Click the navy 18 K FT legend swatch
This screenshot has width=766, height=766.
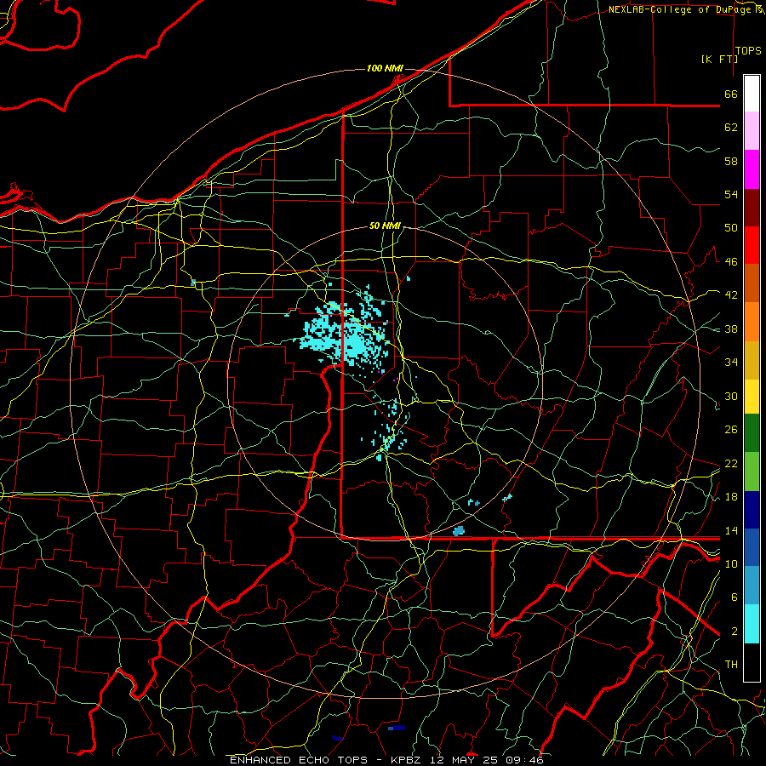click(752, 510)
